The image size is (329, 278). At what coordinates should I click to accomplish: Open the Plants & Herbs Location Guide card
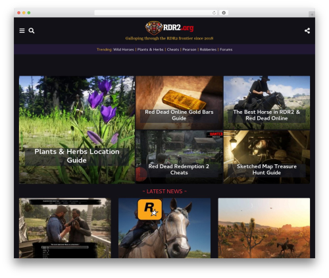(77, 130)
